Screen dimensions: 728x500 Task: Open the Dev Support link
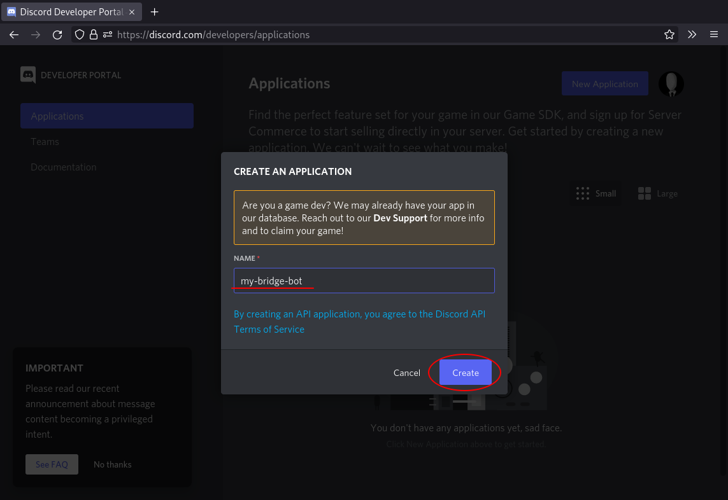click(x=400, y=218)
